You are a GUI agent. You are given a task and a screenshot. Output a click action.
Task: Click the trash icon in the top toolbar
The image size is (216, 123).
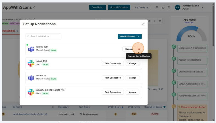coord(169,8)
